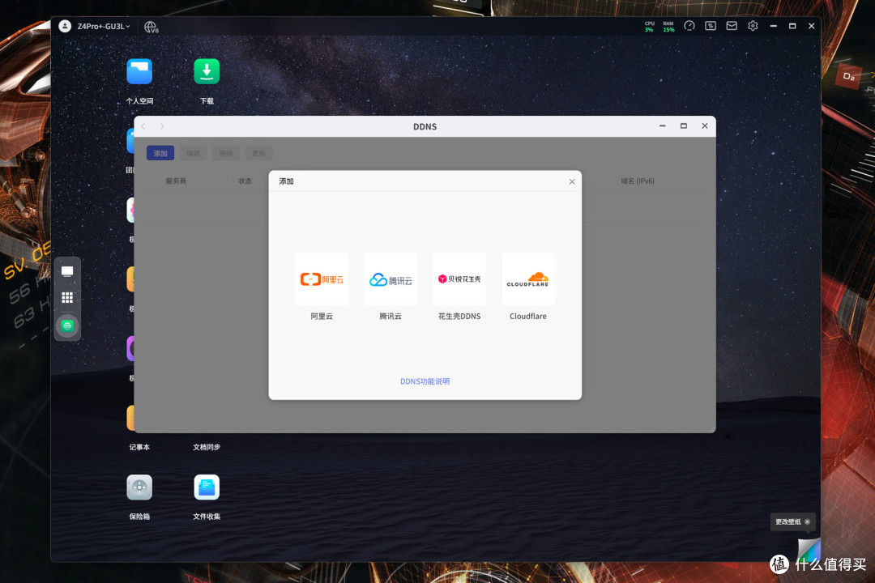The width and height of the screenshot is (875, 583).
Task: Maximize the DDNS window
Action: (x=684, y=126)
